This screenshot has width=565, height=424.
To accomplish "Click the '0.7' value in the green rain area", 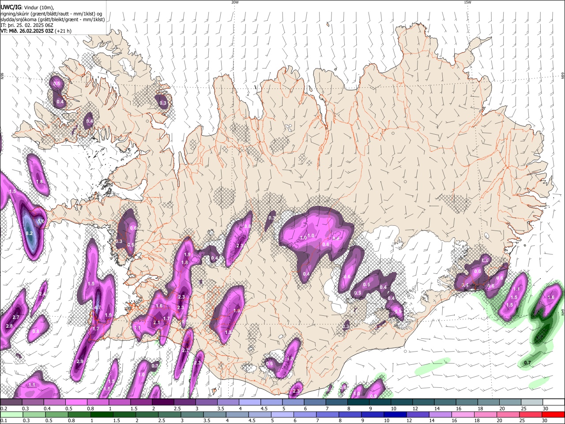I will [527, 363].
